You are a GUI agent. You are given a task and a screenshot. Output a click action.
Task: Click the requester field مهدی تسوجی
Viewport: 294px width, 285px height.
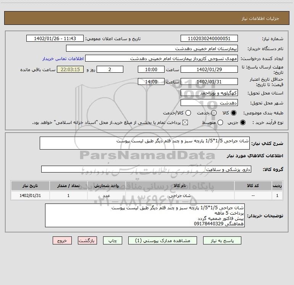[162, 59]
